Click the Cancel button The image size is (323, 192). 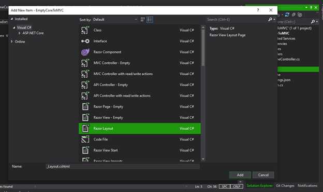pos(263,175)
